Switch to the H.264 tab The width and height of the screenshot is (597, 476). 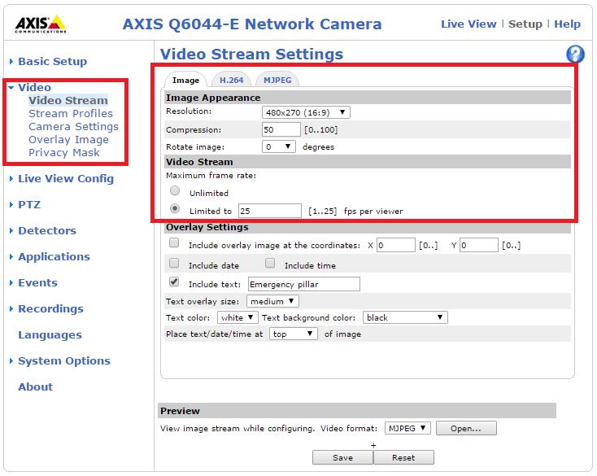(x=231, y=81)
